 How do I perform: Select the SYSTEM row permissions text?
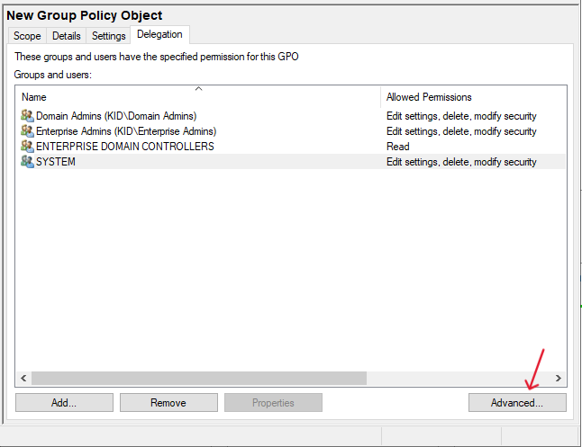point(461,162)
